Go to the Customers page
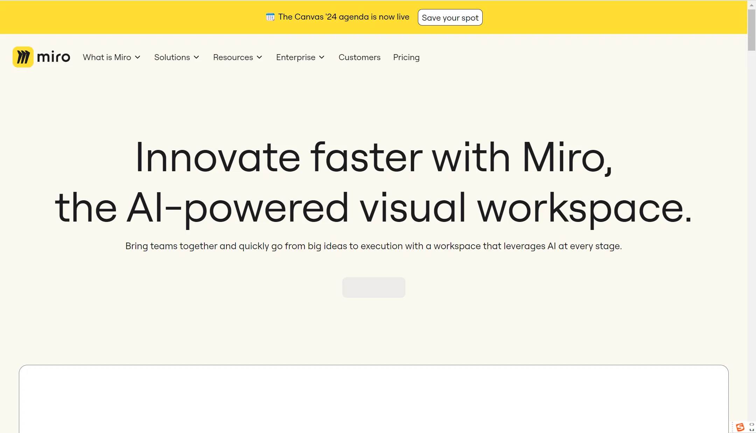 [359, 57]
